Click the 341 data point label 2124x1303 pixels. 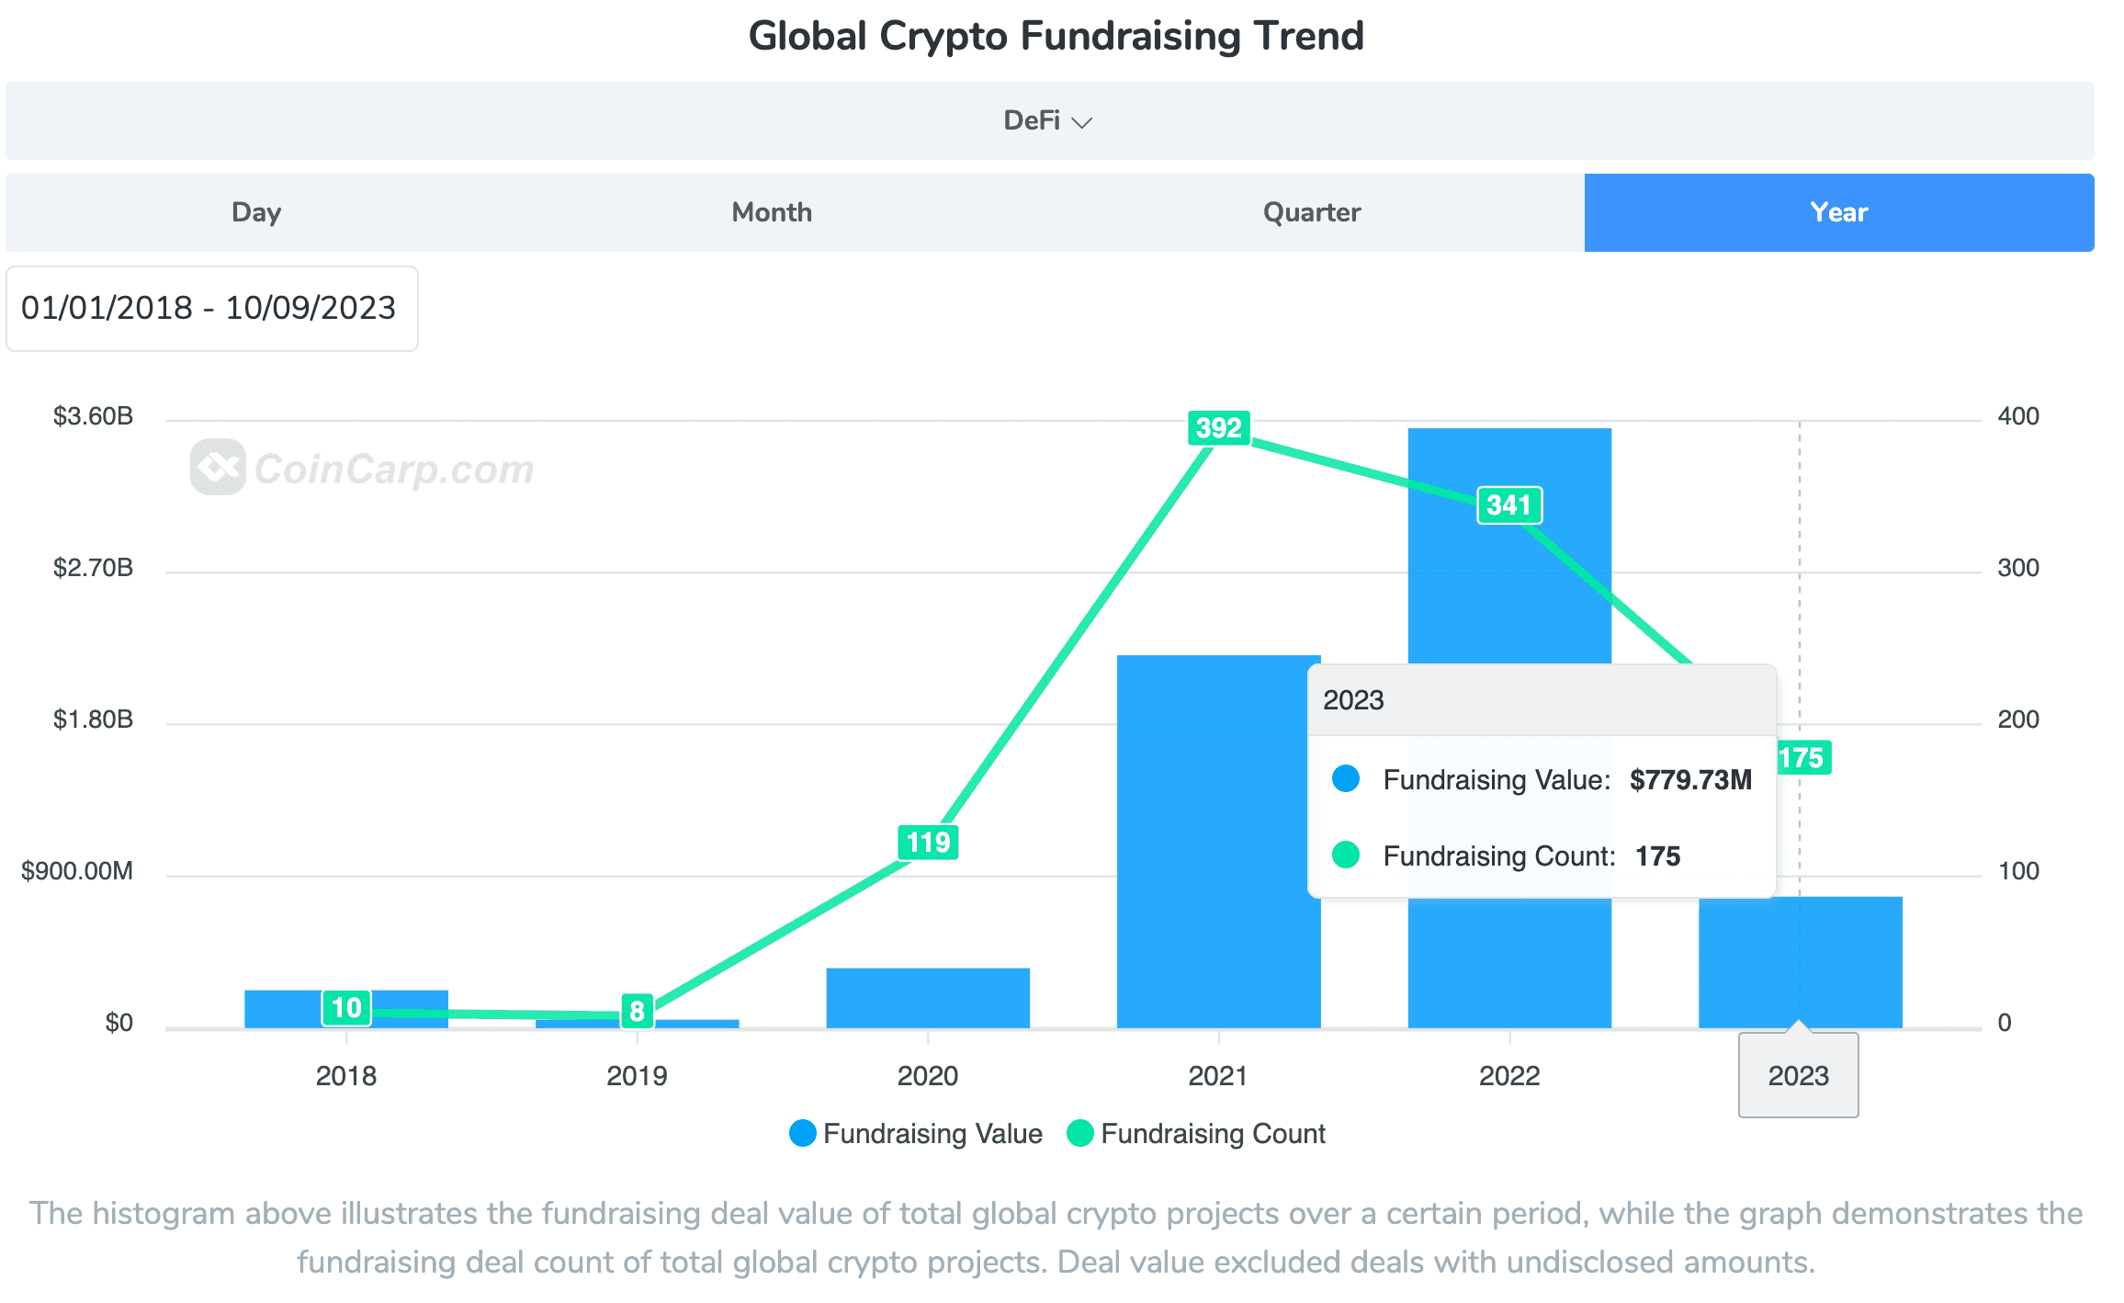[1508, 505]
